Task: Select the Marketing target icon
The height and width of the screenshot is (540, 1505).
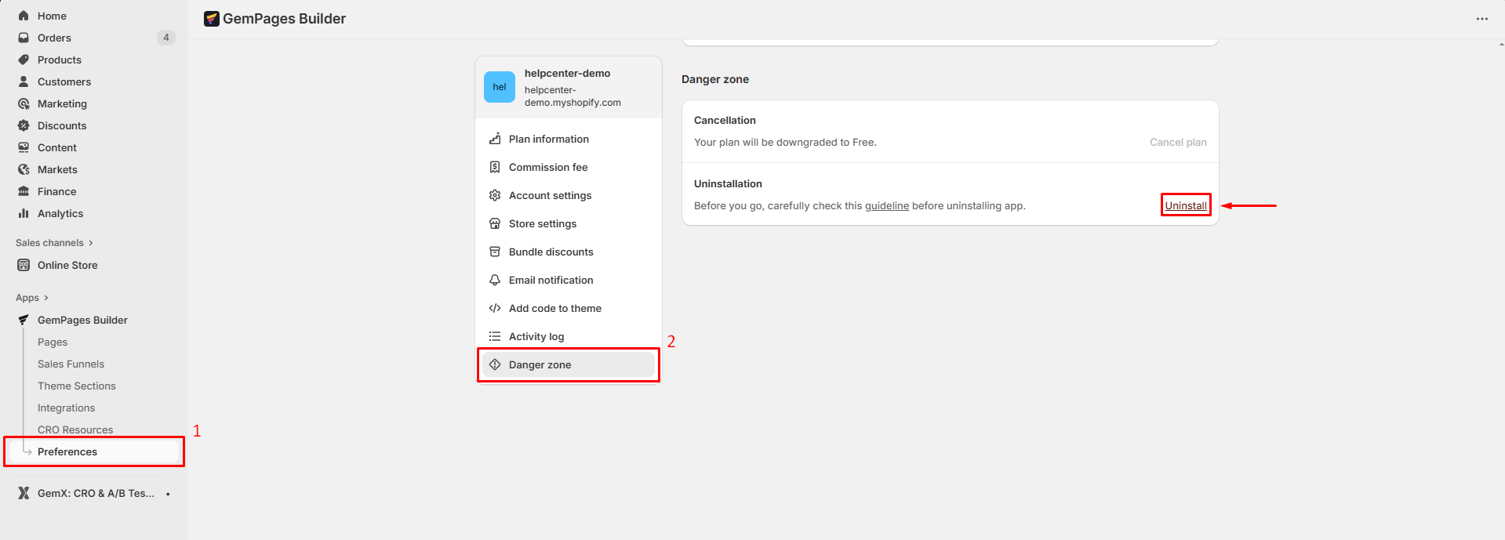Action: [24, 103]
